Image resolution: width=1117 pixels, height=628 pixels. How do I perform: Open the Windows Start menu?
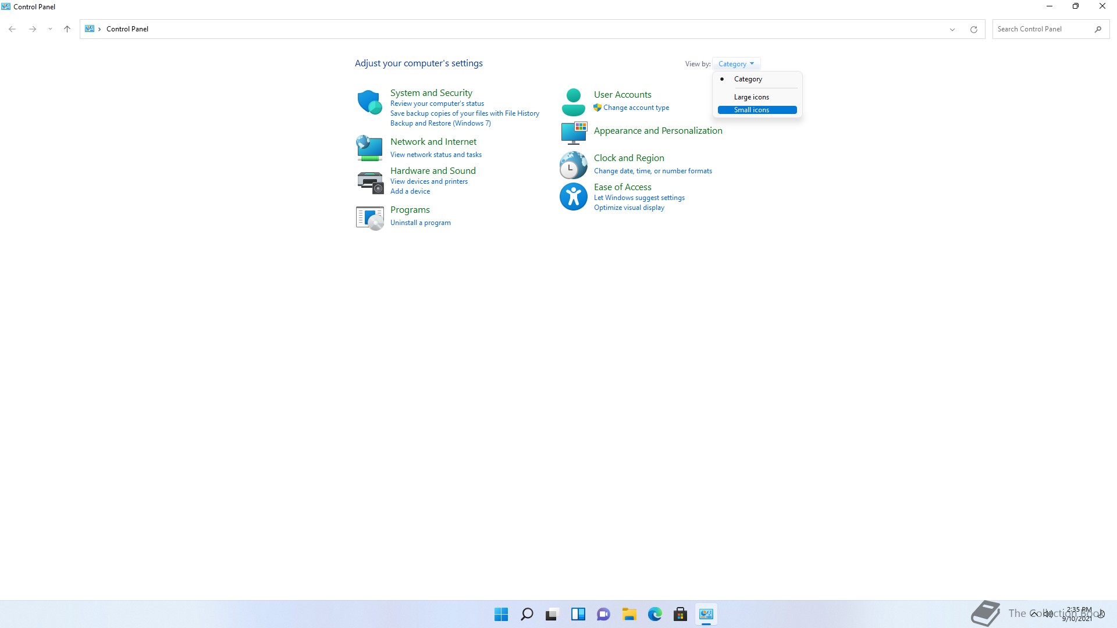tap(501, 614)
